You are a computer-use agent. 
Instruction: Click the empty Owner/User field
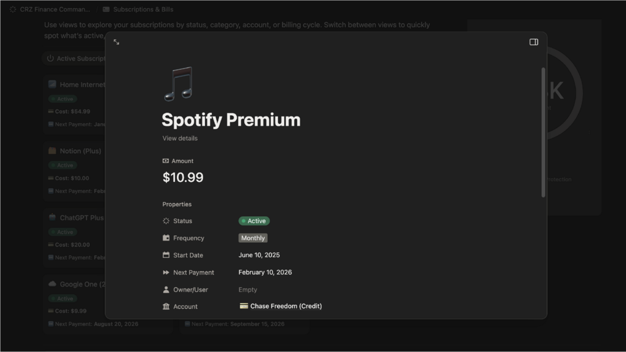click(x=248, y=290)
